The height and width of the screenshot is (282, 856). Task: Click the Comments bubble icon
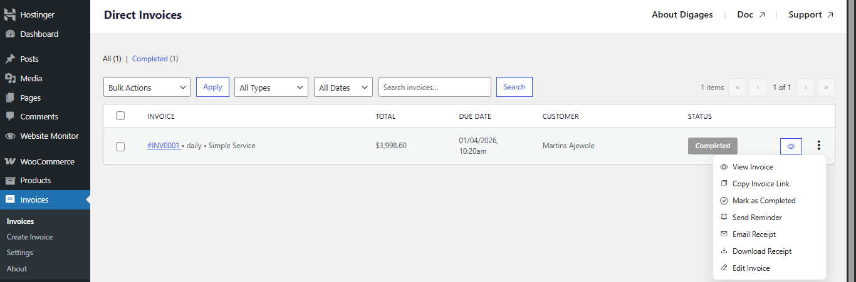coord(10,116)
